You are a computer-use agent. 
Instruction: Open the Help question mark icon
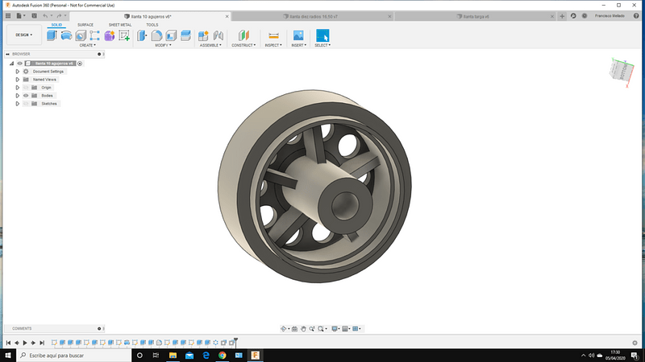tap(636, 16)
